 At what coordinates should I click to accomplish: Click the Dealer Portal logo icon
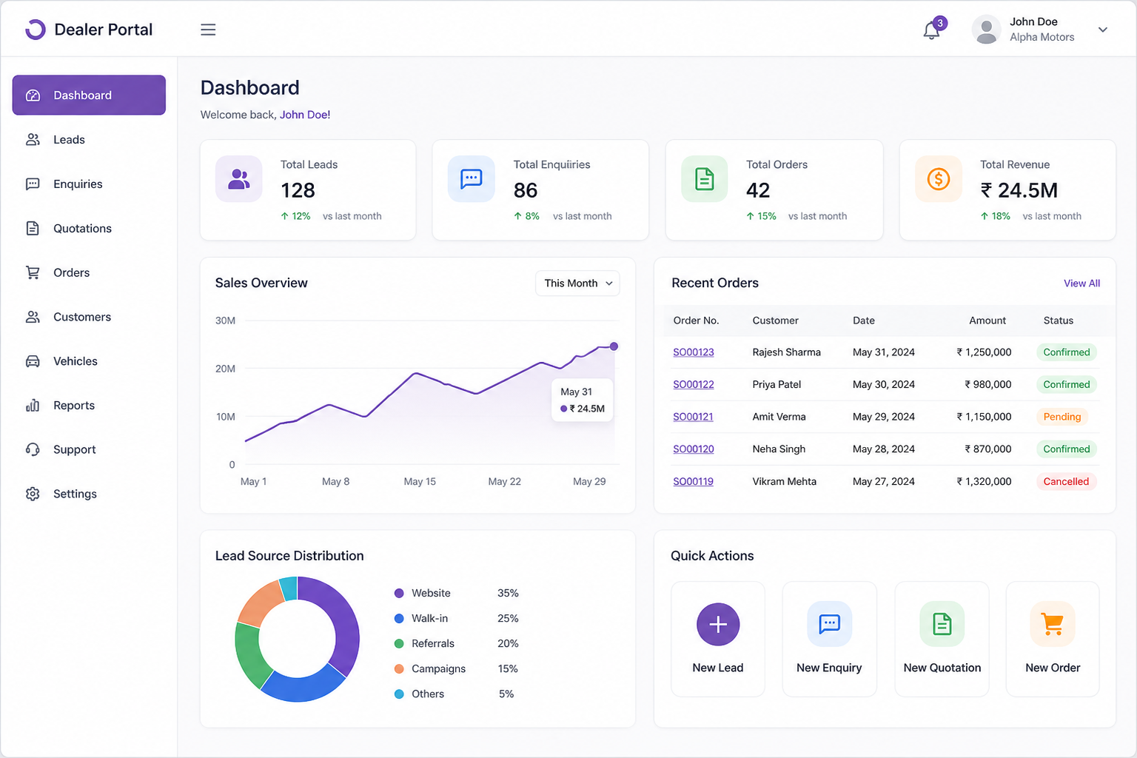pos(35,30)
